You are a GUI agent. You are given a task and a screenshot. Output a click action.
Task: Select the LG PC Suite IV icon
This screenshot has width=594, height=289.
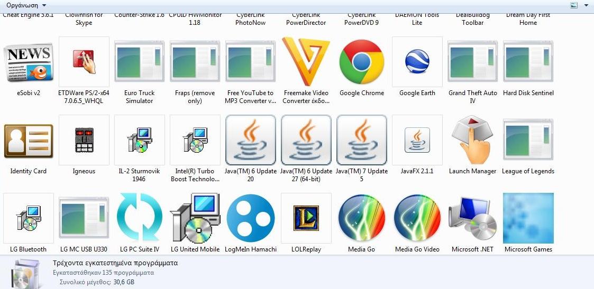[x=140, y=217]
